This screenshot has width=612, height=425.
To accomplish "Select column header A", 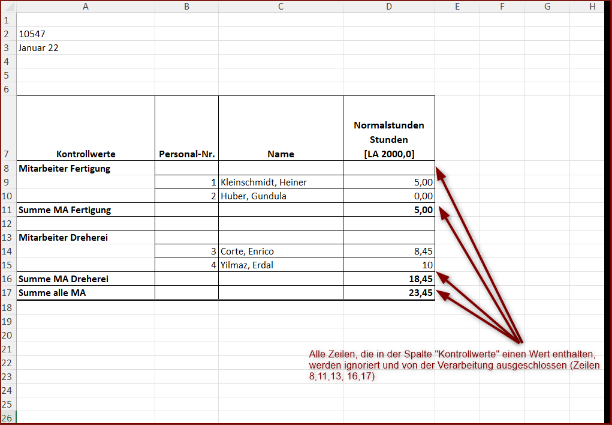I will 85,7.
